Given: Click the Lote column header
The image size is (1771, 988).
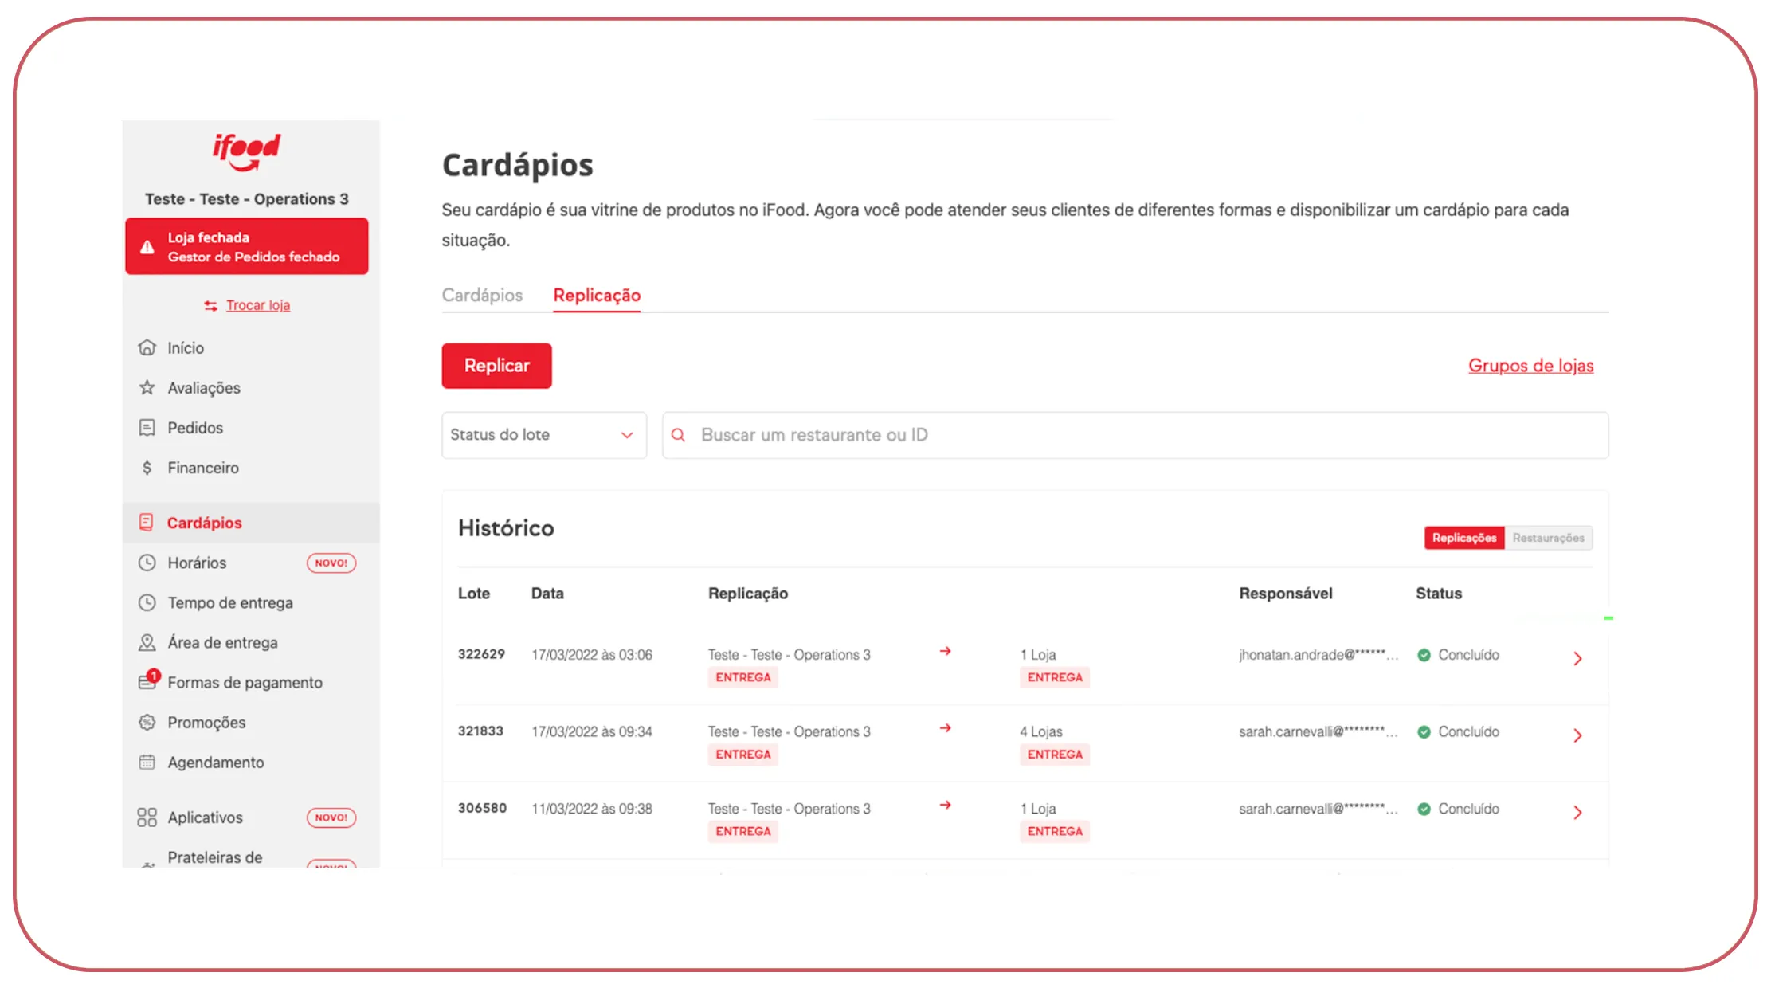Looking at the screenshot, I should (x=474, y=594).
